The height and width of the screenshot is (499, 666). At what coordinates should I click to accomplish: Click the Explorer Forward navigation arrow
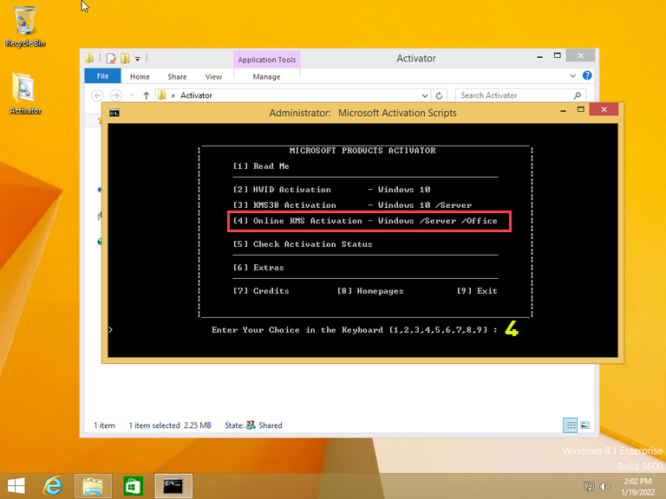tap(115, 95)
